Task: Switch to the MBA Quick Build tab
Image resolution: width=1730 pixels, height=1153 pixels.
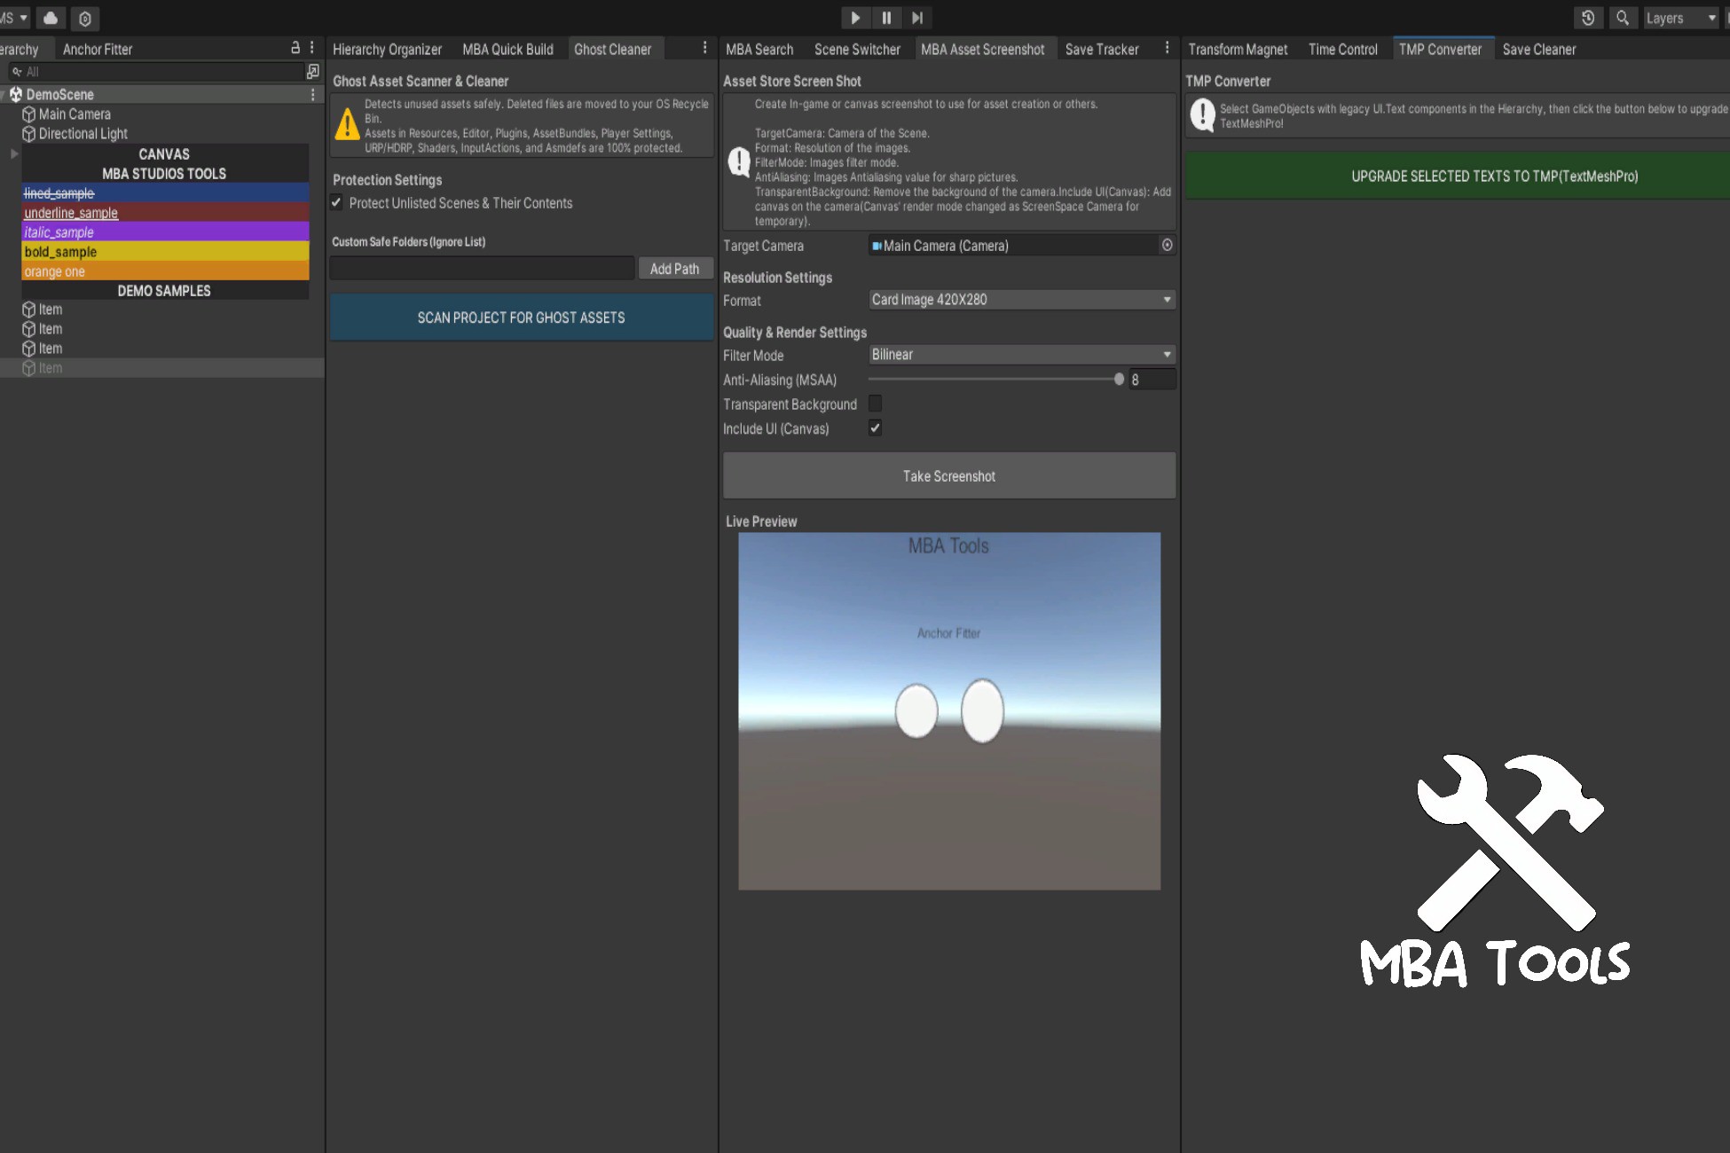Action: point(507,49)
